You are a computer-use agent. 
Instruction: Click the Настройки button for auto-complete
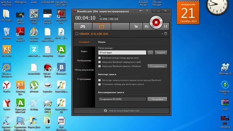(x=157, y=99)
